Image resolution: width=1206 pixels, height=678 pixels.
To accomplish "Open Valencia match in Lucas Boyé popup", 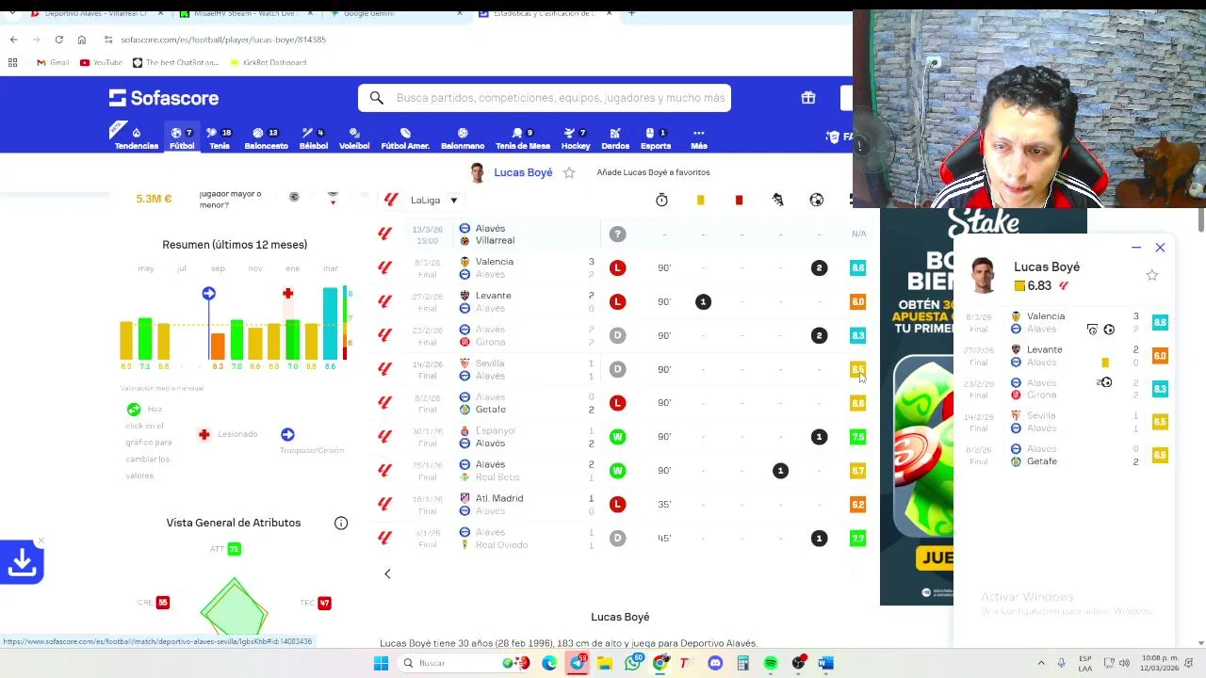I will [1065, 322].
